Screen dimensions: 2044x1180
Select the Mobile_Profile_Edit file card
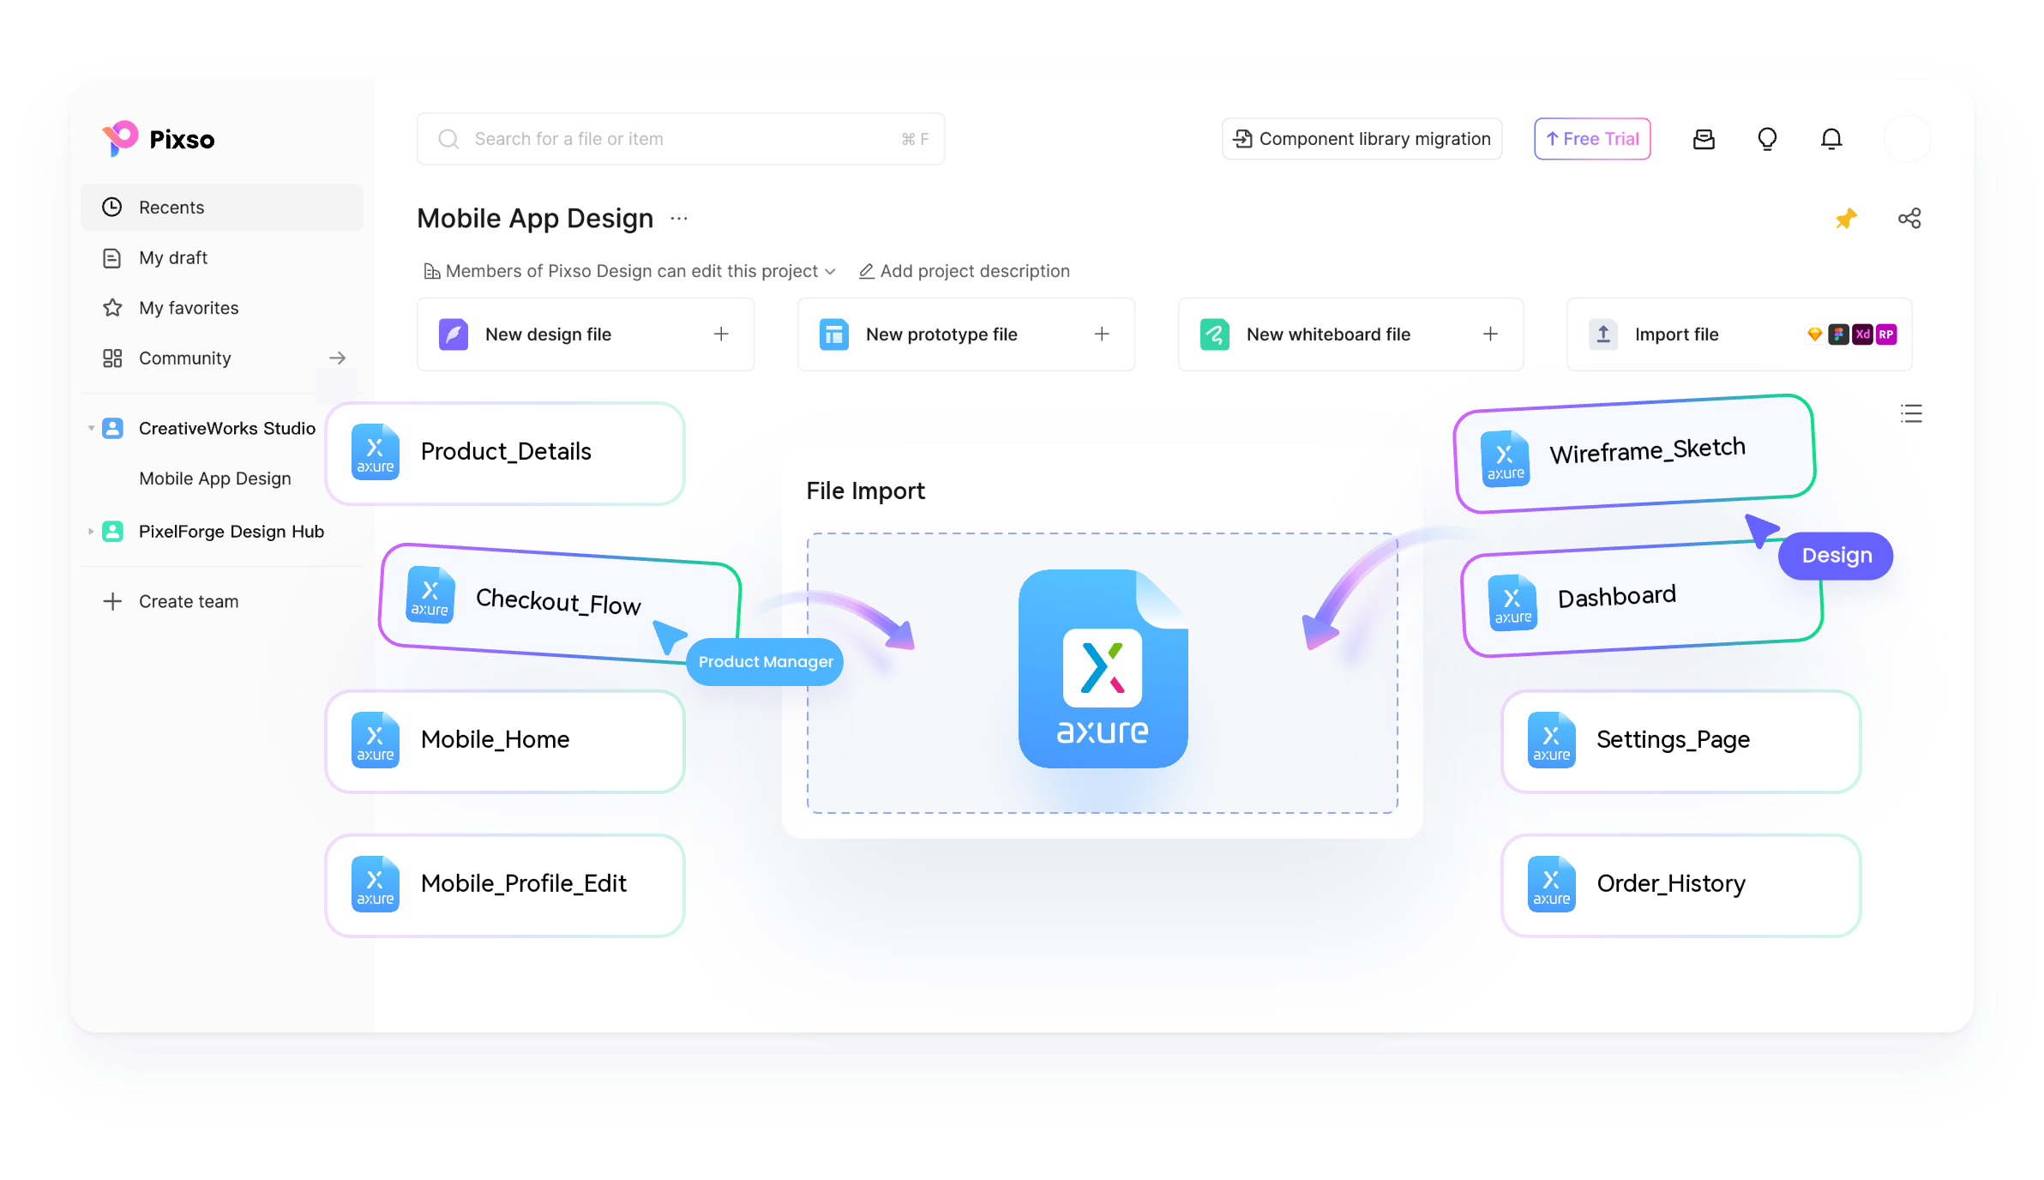pos(505,885)
